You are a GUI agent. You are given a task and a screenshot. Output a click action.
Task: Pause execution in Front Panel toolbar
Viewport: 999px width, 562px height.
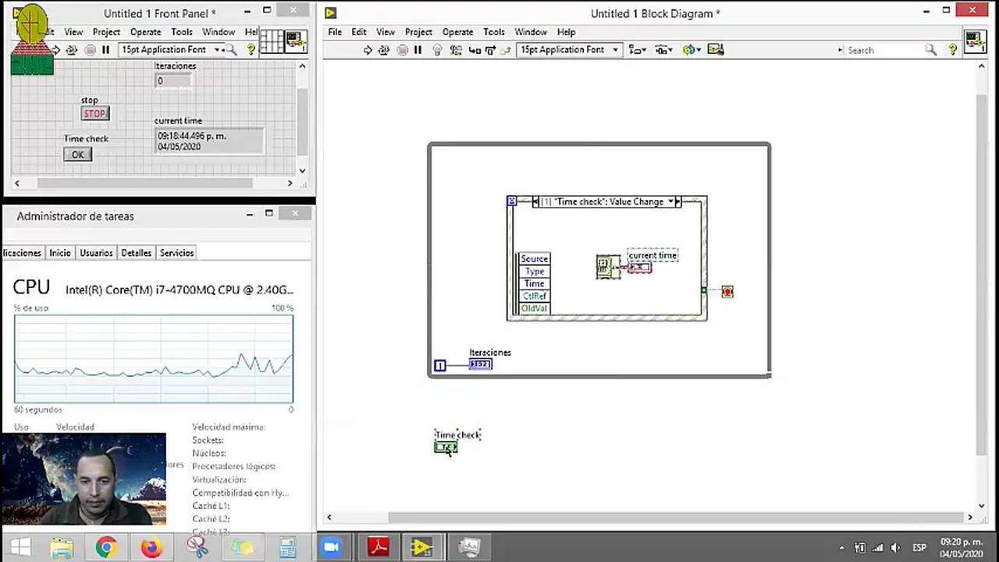(x=106, y=50)
